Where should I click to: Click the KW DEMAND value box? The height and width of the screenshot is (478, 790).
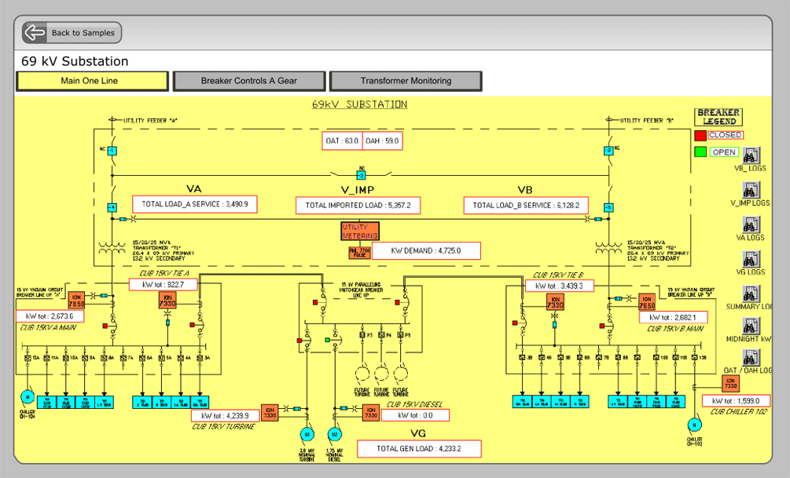point(426,250)
